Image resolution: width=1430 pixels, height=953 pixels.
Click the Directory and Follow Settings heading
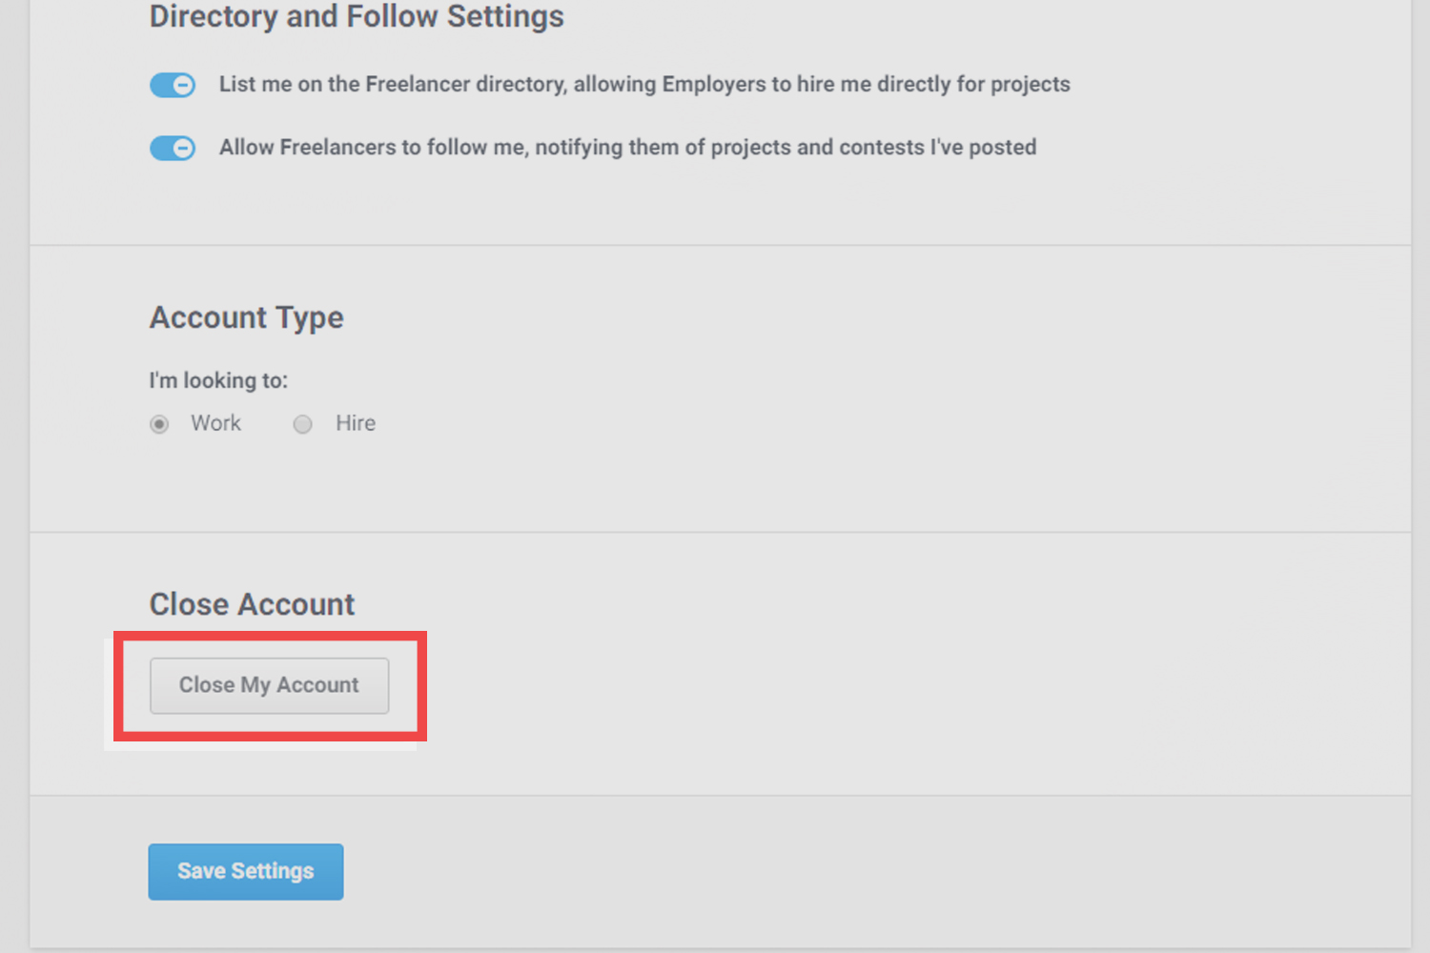[356, 16]
